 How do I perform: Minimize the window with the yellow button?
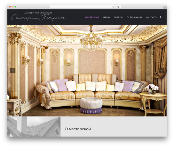pyautogui.click(x=13, y=7)
